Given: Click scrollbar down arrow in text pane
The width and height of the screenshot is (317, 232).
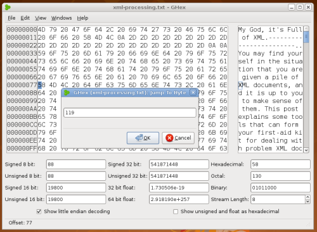Looking at the screenshot, I should tap(306, 150).
